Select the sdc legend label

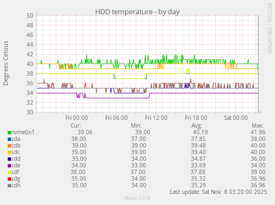click(x=15, y=152)
